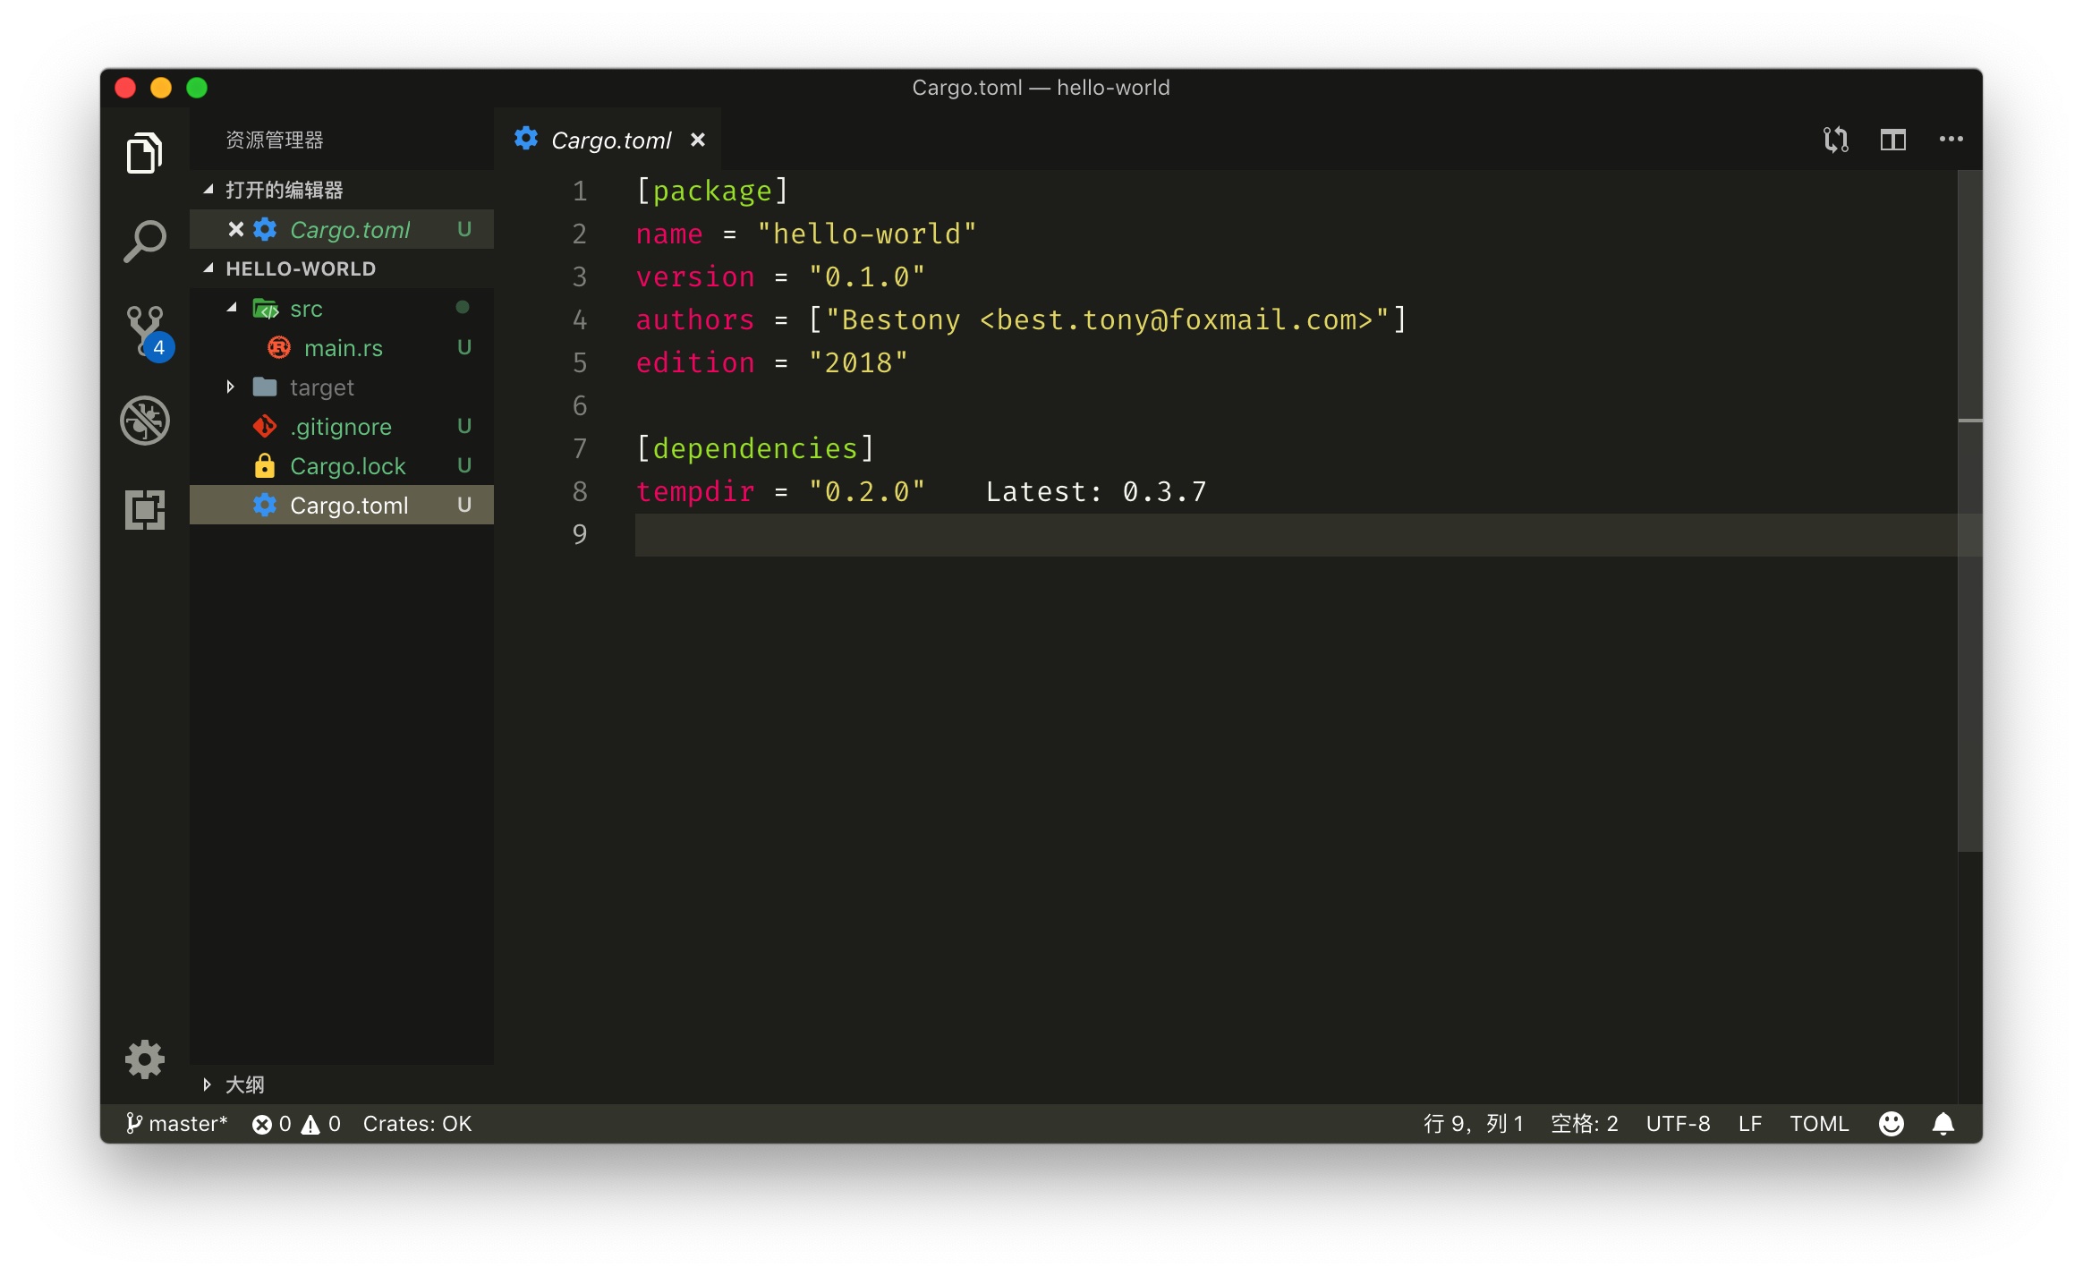Click the green modified dot on src
2083x1276 pixels.
click(x=463, y=308)
